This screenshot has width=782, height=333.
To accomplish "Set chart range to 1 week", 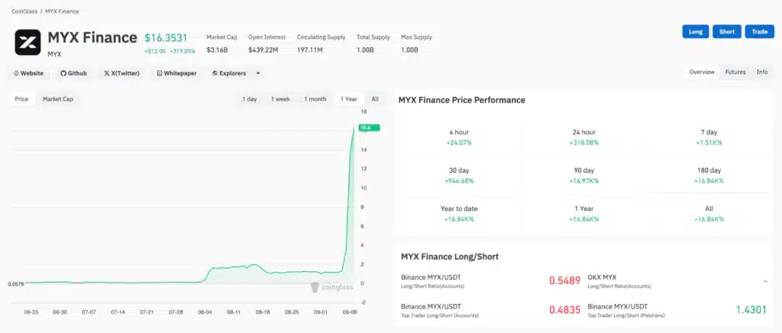I will pos(280,99).
